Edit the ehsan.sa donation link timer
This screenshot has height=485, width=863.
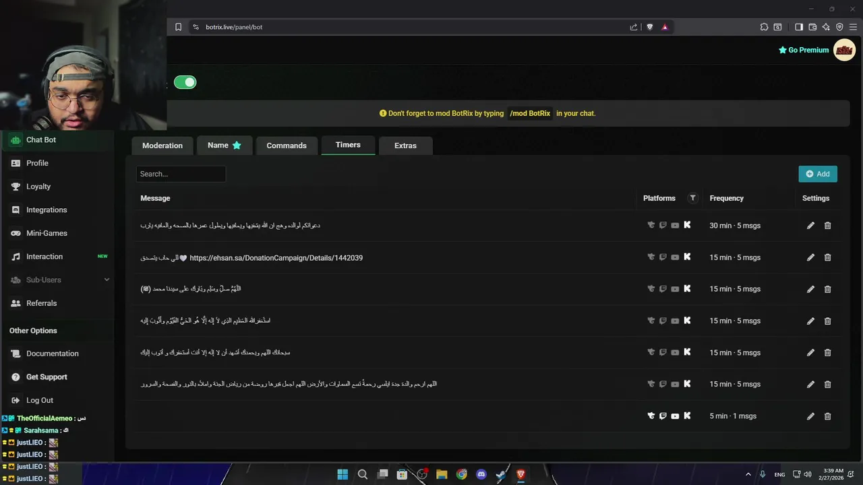coord(810,257)
